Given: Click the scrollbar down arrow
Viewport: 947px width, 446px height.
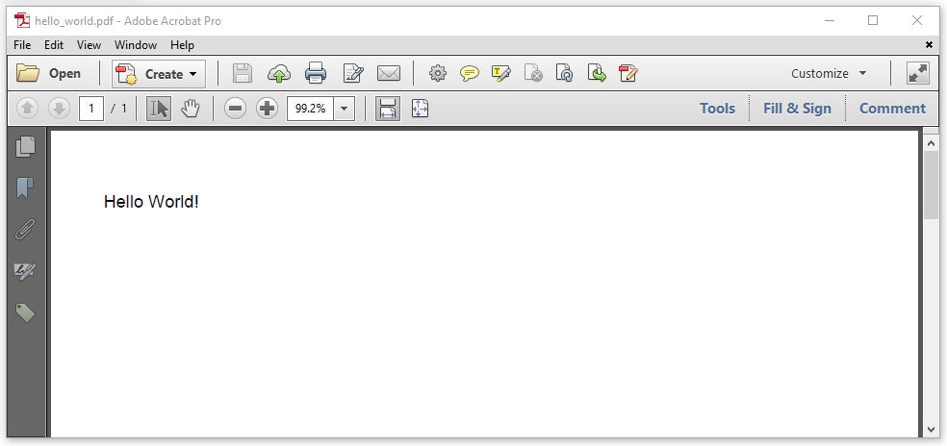Looking at the screenshot, I should tap(931, 430).
